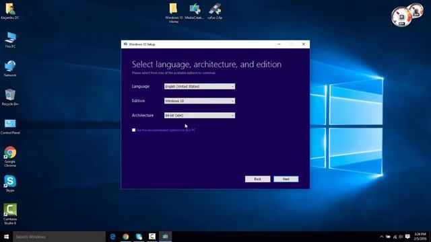Open the Kaganiku DC desktop folder
Image resolution: width=431 pixels, height=242 pixels.
[10, 11]
